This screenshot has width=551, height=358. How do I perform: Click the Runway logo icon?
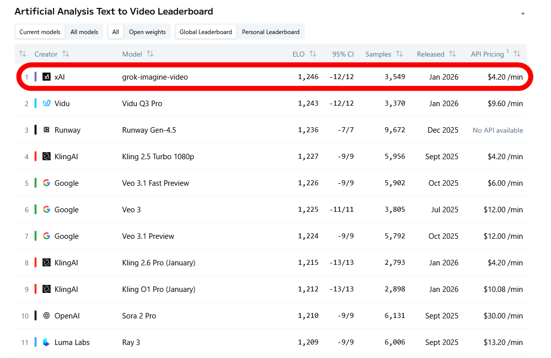(47, 130)
